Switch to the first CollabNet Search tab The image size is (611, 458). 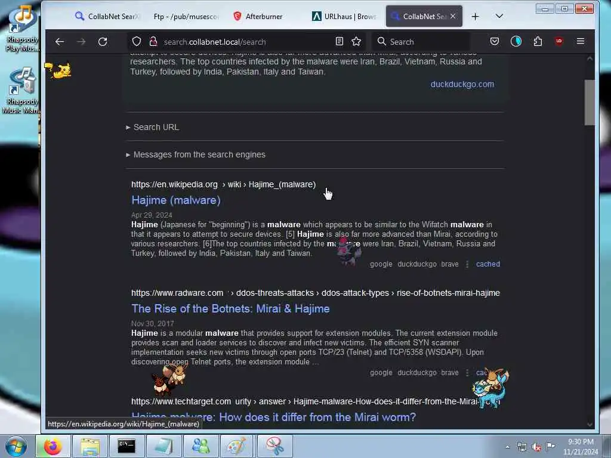click(x=107, y=16)
